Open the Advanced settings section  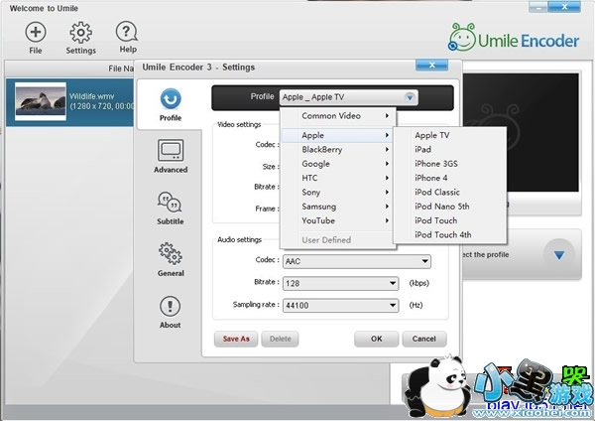(x=171, y=152)
